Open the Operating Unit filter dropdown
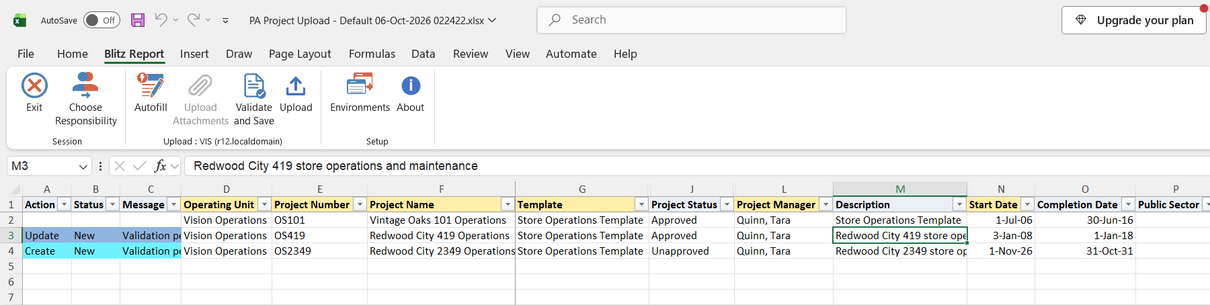This screenshot has width=1210, height=305. tap(265, 204)
